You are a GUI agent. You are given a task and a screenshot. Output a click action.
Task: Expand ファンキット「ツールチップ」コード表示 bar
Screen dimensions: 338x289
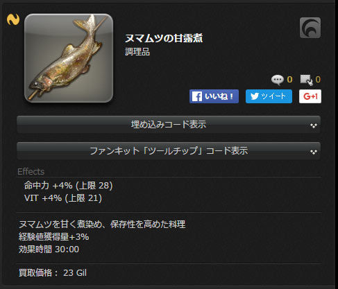point(169,151)
